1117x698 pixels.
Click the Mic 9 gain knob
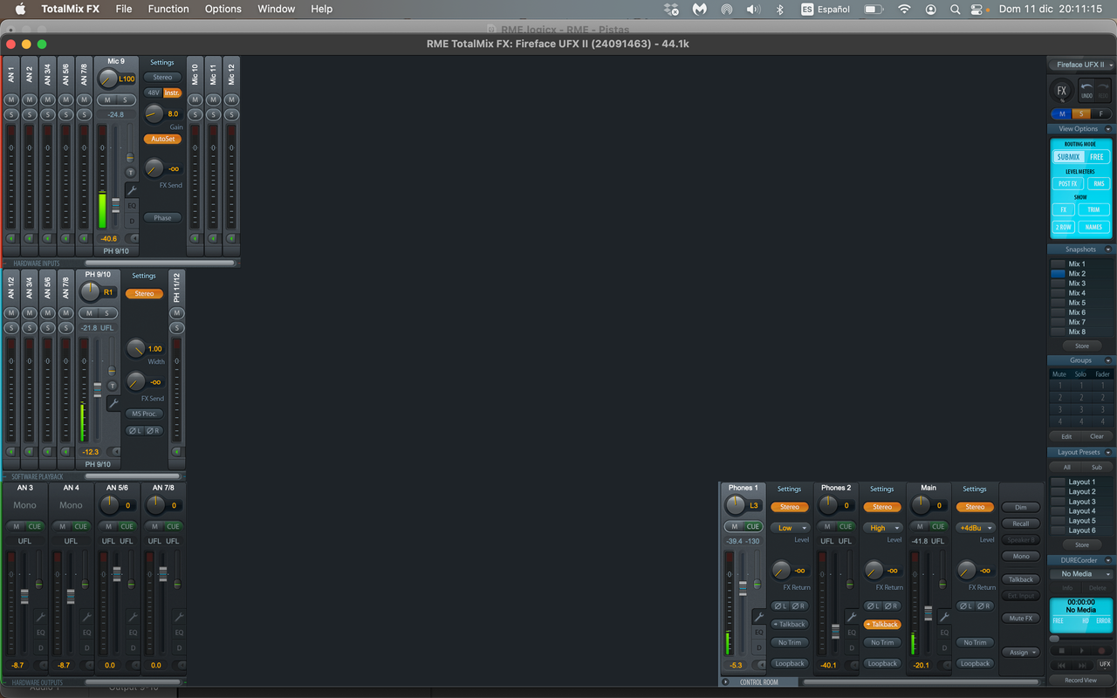(154, 113)
